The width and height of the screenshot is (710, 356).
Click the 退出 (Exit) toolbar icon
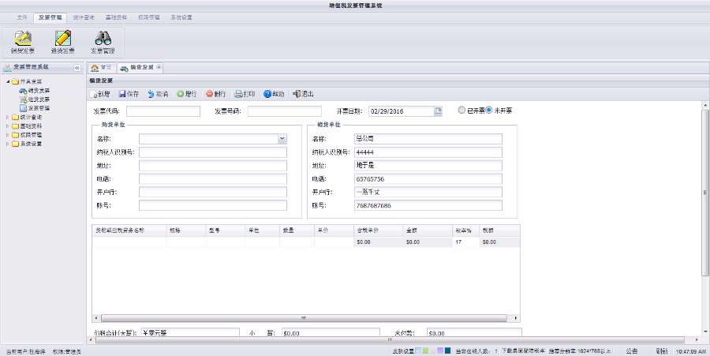[x=297, y=94]
